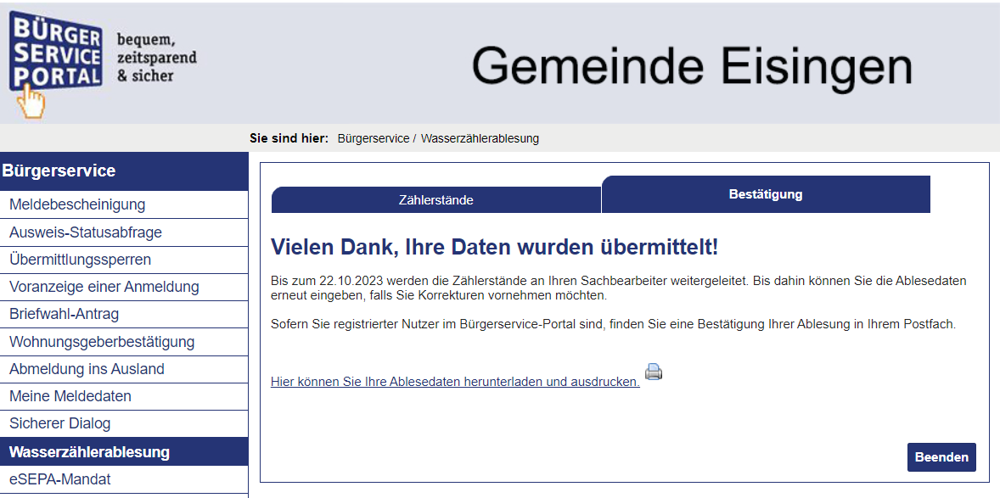The image size is (1000, 498).
Task: Click the Bürgerservice sidebar header
Action: click(x=59, y=171)
